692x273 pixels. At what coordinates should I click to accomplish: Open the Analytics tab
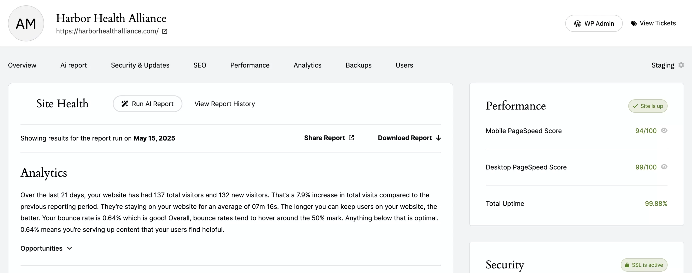(307, 65)
